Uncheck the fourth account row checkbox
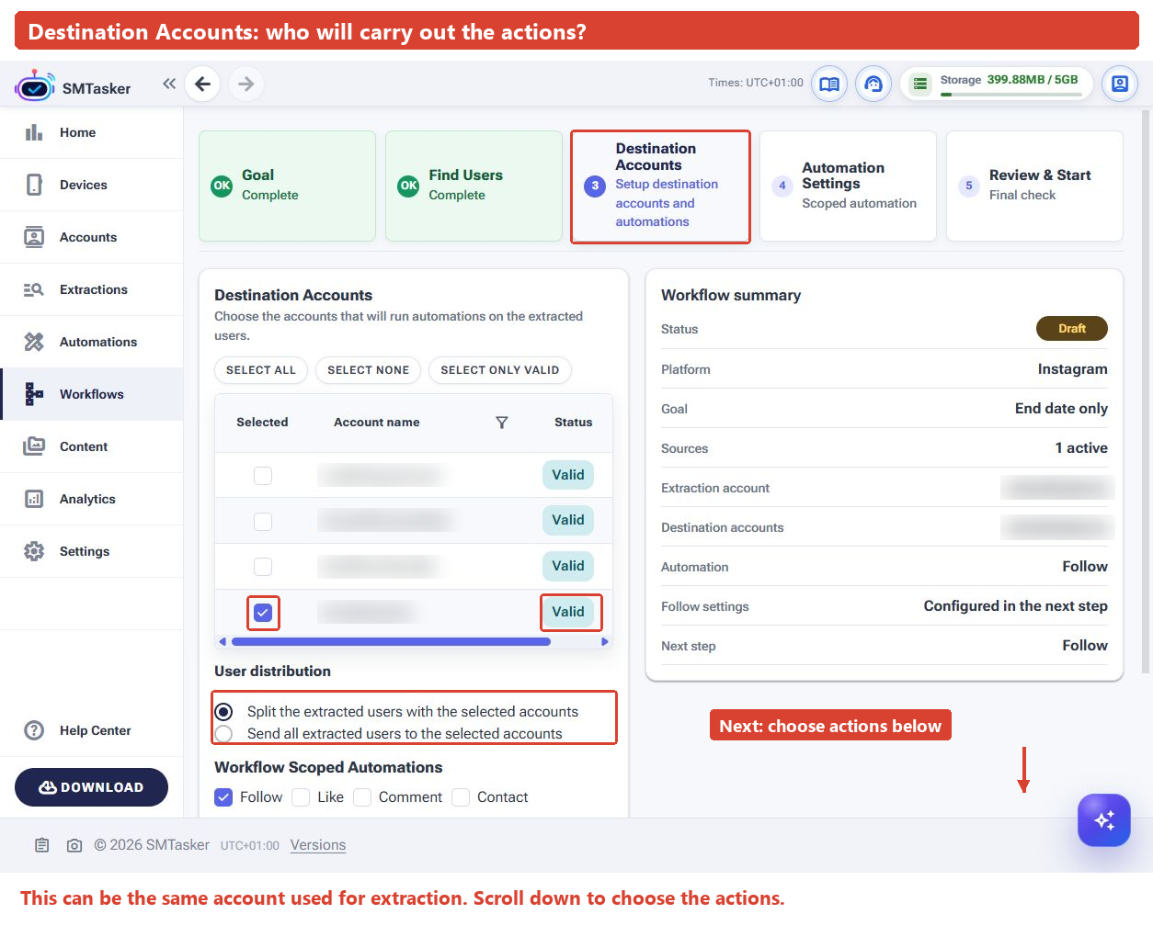The height and width of the screenshot is (937, 1153). point(263,612)
